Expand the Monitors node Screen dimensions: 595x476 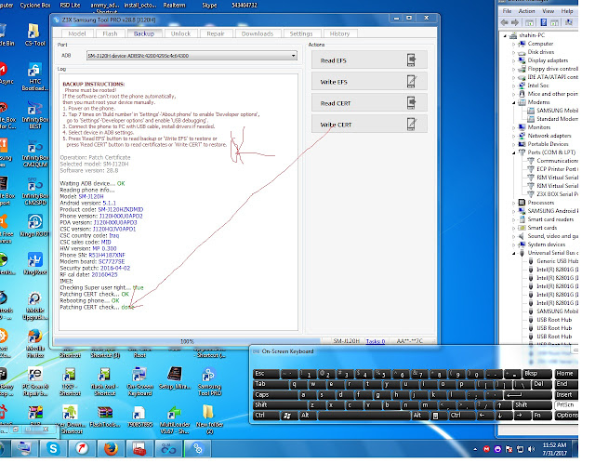(x=513, y=127)
